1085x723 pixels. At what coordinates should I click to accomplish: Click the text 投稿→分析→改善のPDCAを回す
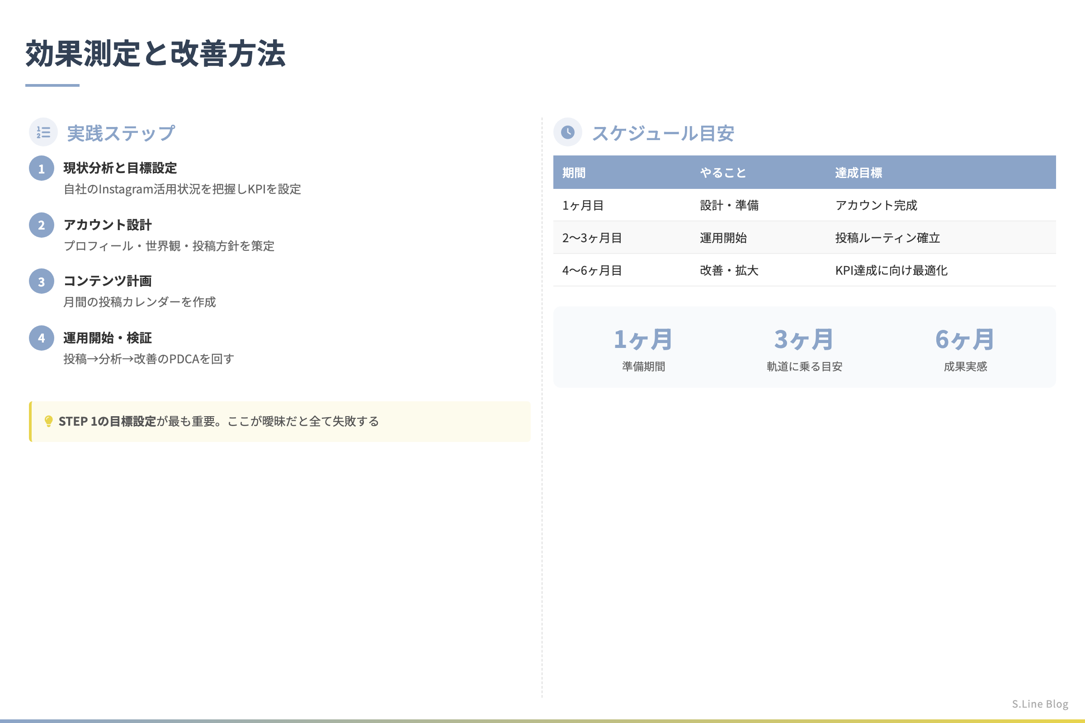149,359
